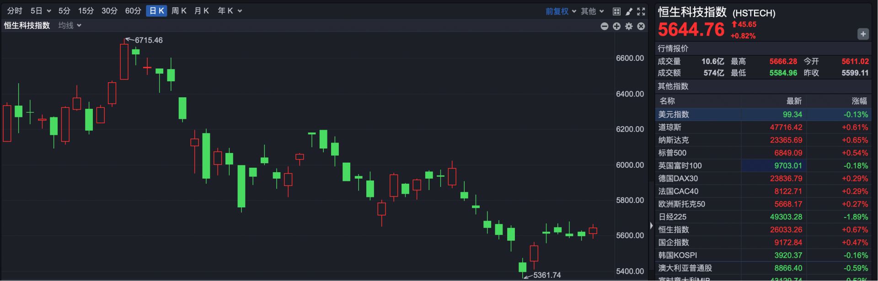
Task: Open the 前复权 adjustment dropdown
Action: pyautogui.click(x=561, y=11)
